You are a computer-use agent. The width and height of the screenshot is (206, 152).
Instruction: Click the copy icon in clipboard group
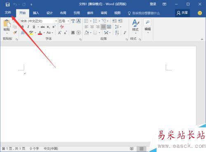tap(15, 27)
